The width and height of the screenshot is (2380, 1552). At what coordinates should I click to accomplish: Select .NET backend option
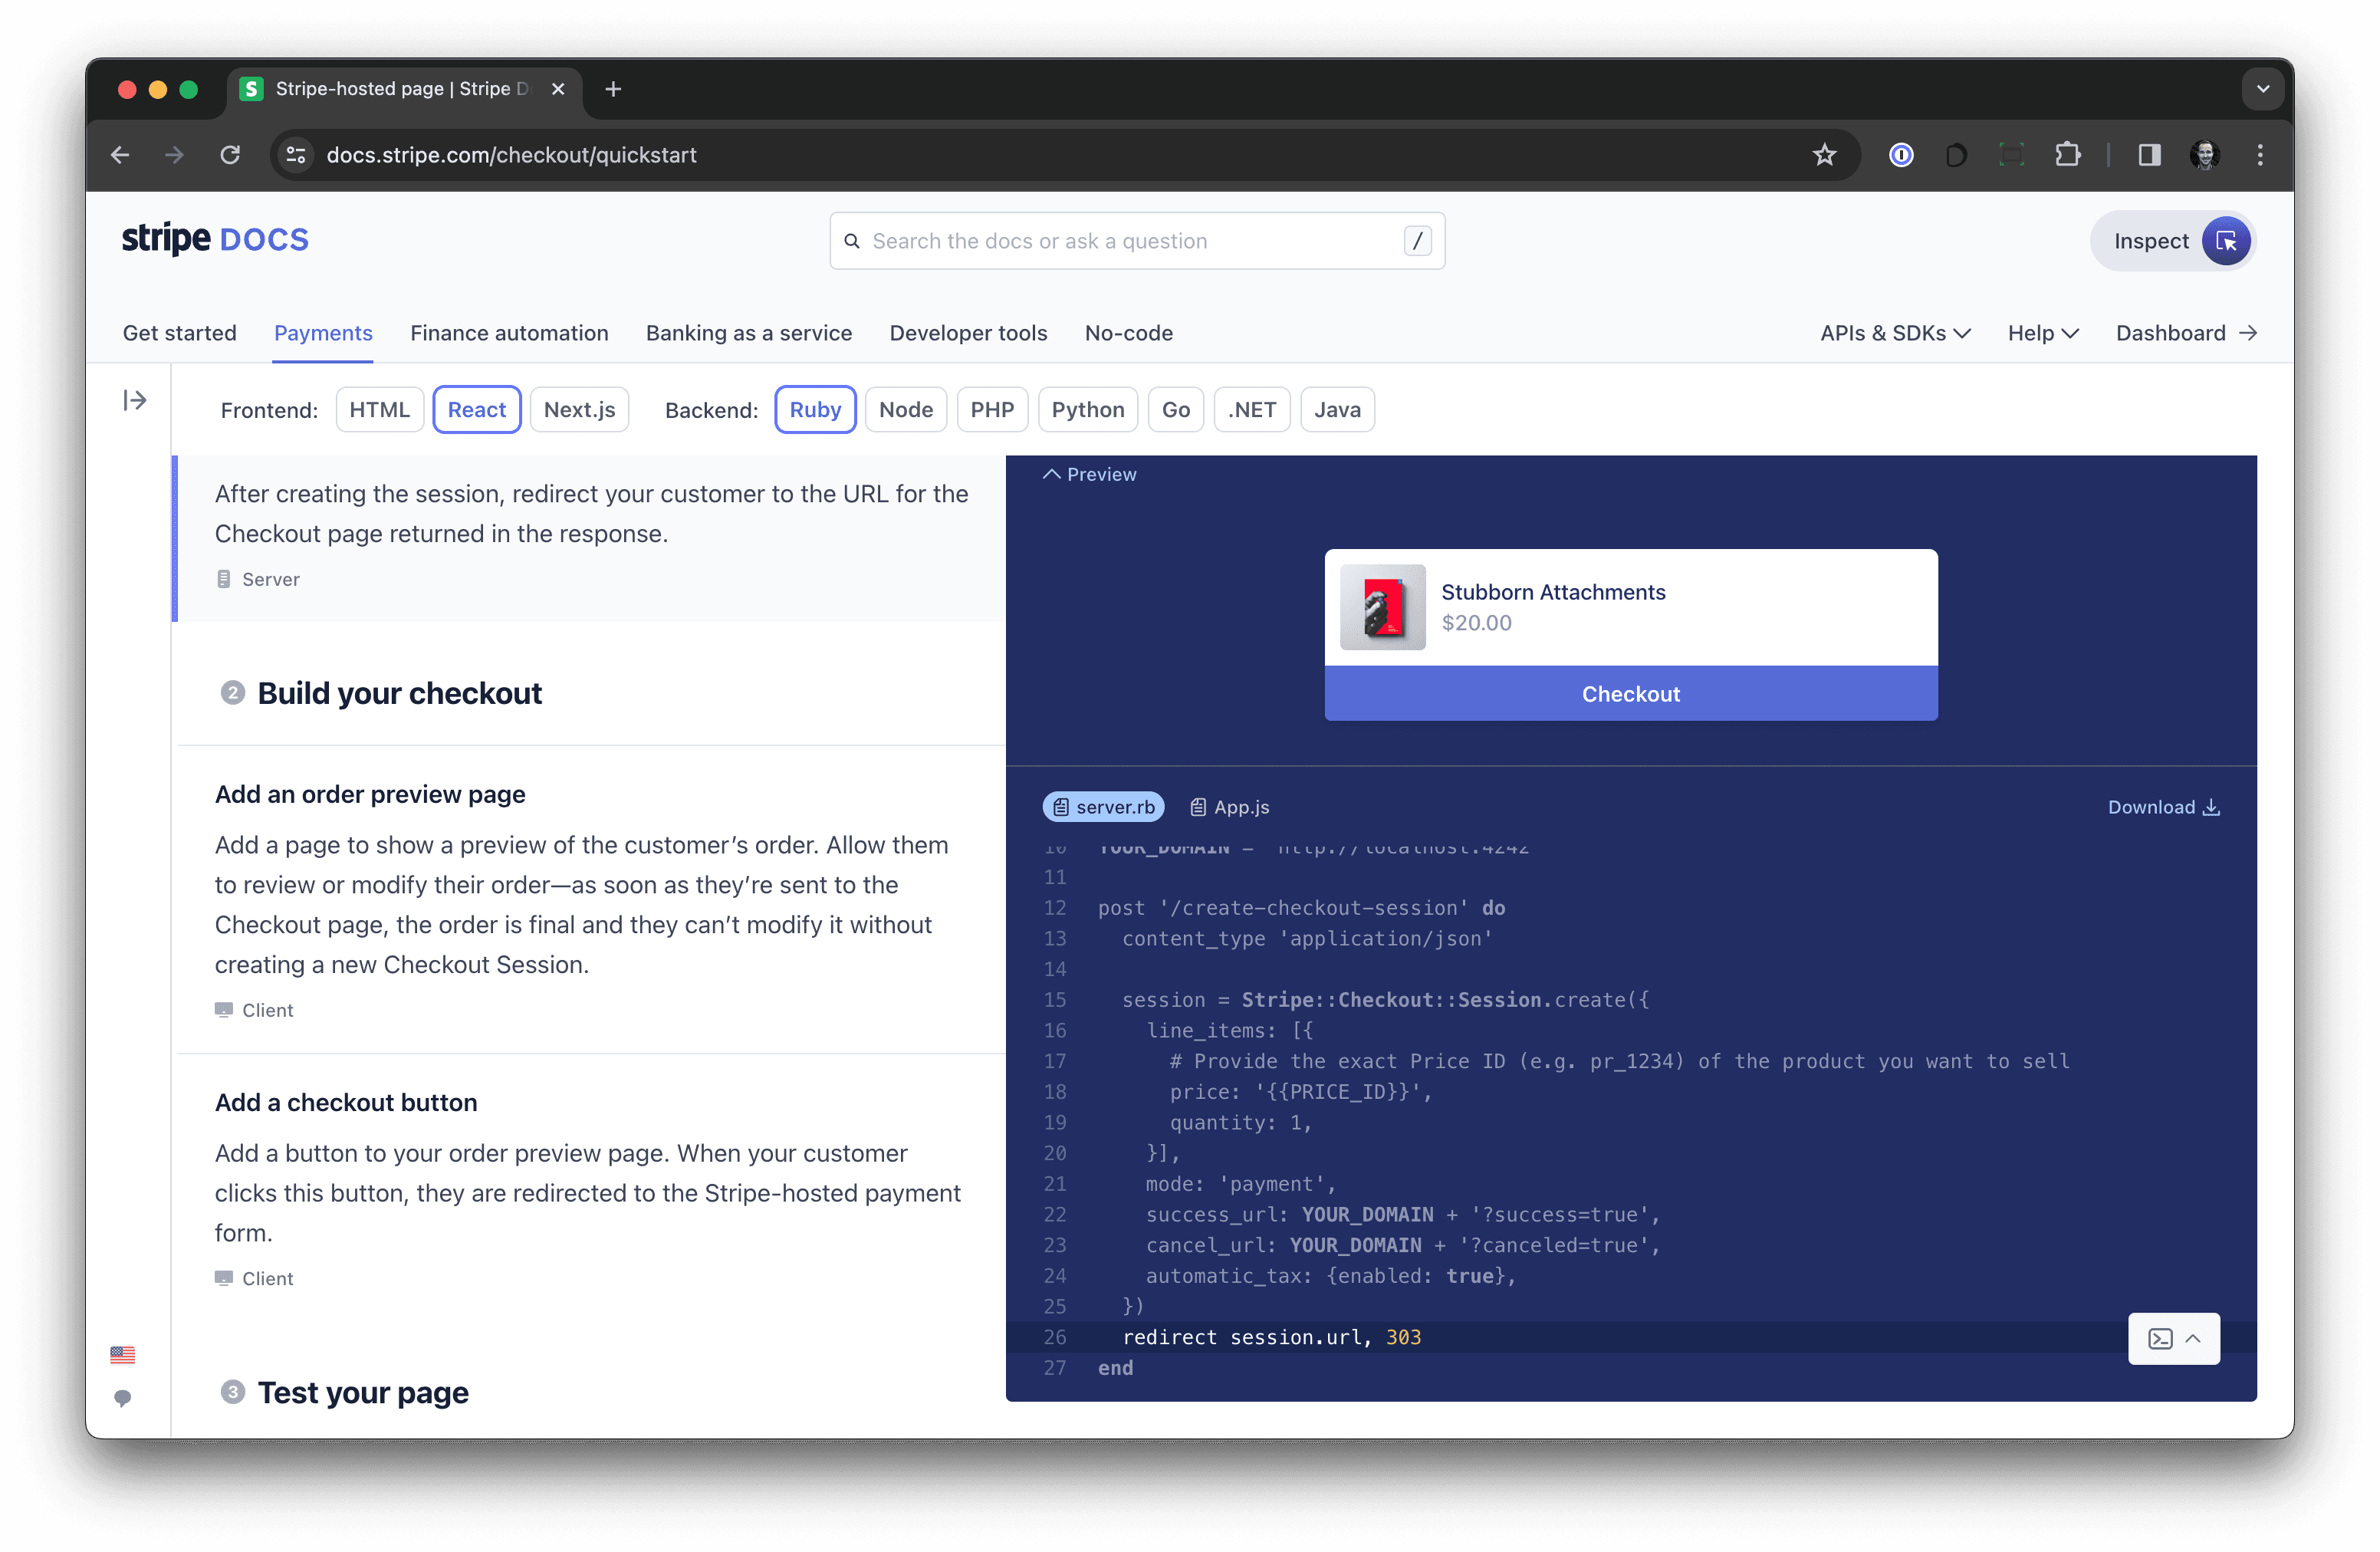(x=1252, y=410)
